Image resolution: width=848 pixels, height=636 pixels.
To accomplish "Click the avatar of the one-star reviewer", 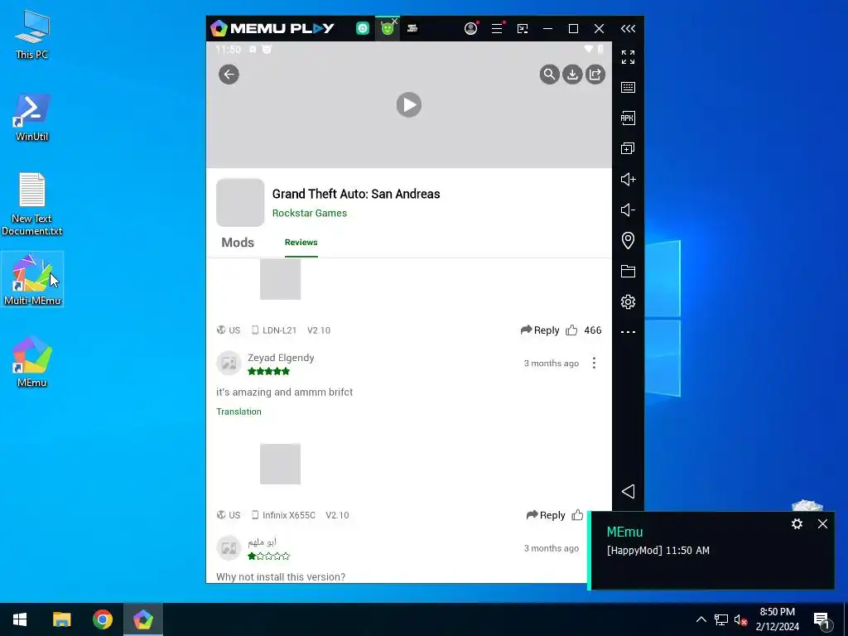I will tap(229, 548).
